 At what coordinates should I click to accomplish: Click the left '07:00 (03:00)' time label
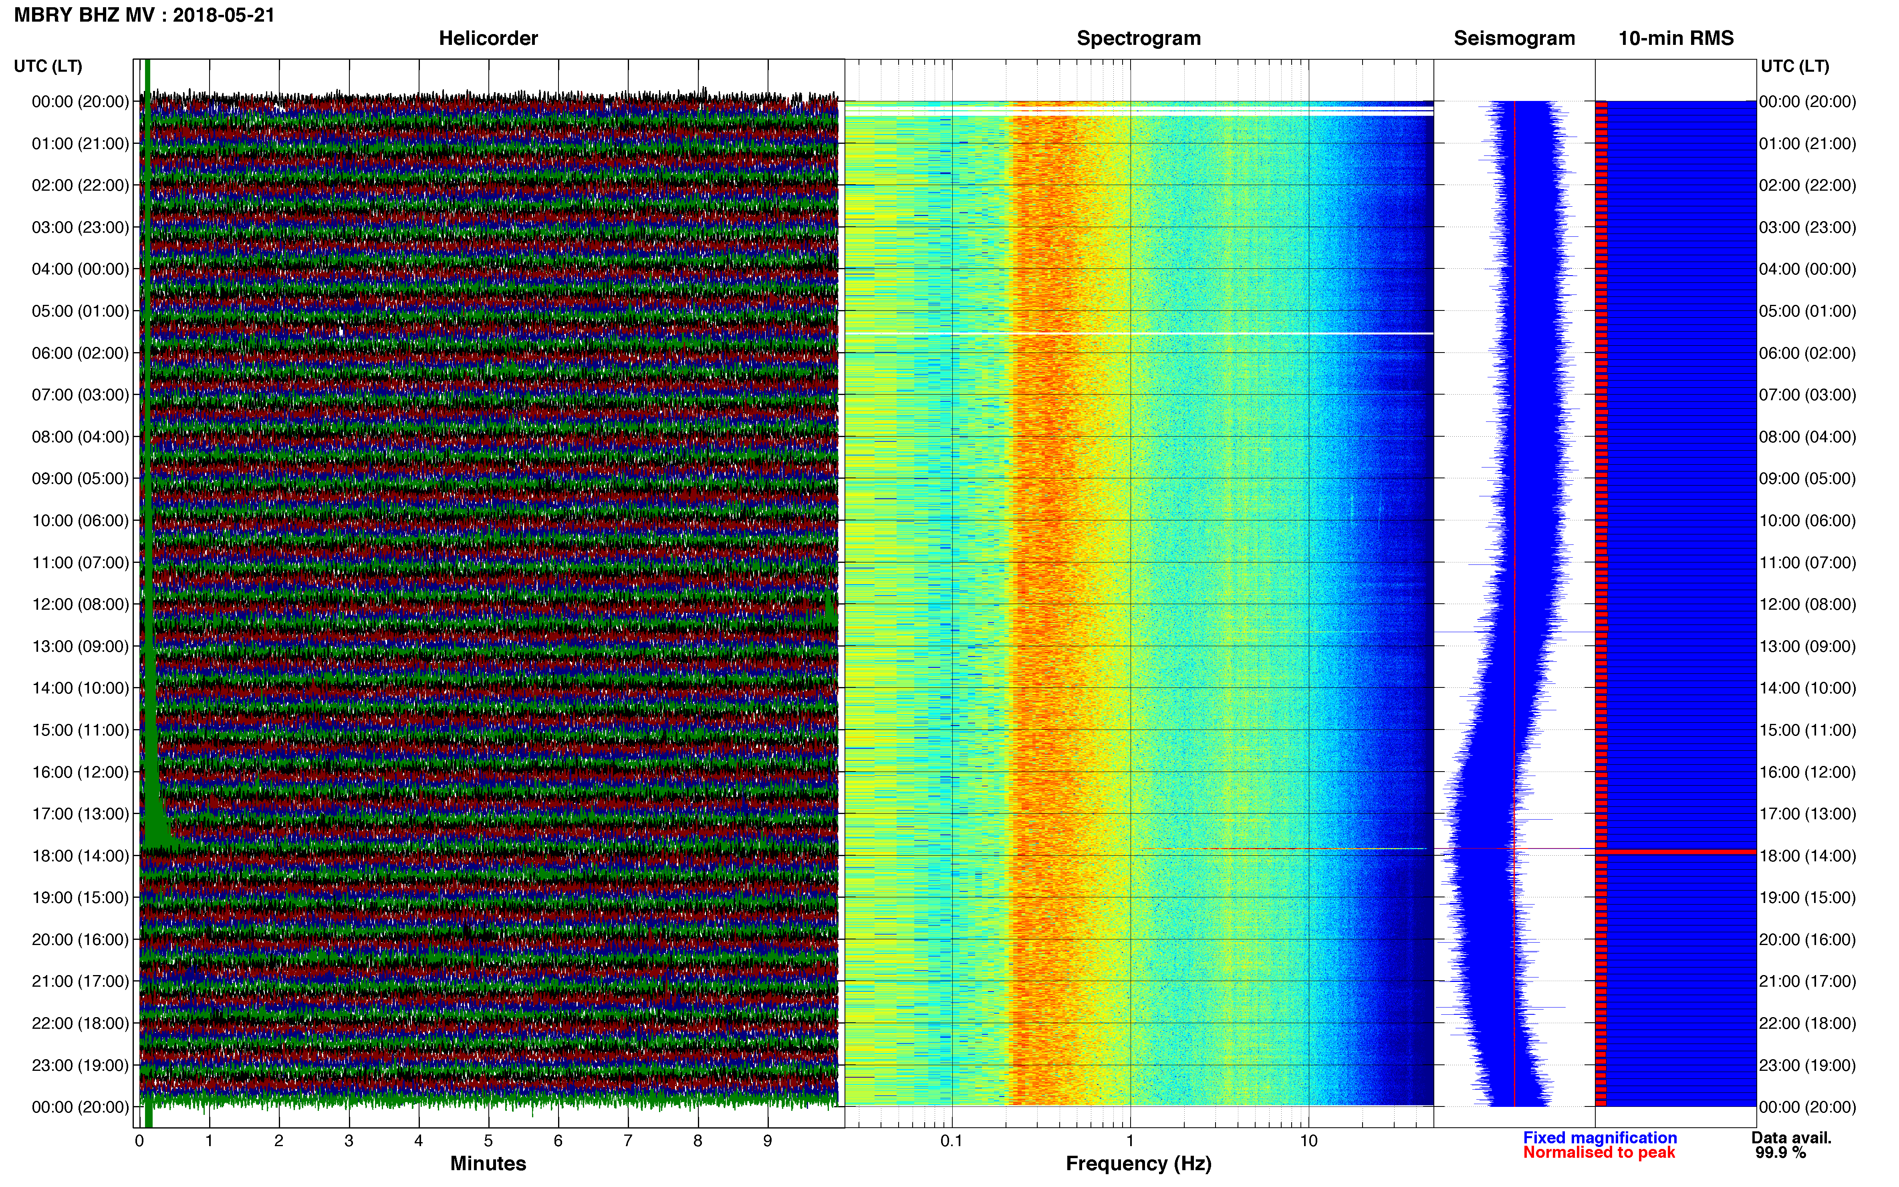pyautogui.click(x=80, y=395)
